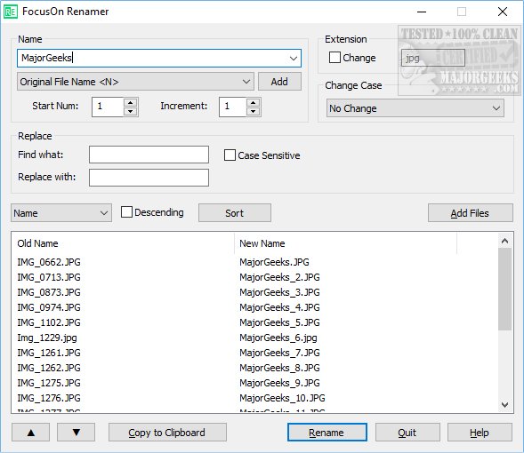Click new name MajorGeeks_7.JPG

tap(279, 353)
